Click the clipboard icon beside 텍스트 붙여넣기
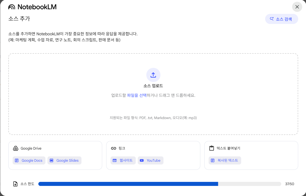 click(x=212, y=148)
